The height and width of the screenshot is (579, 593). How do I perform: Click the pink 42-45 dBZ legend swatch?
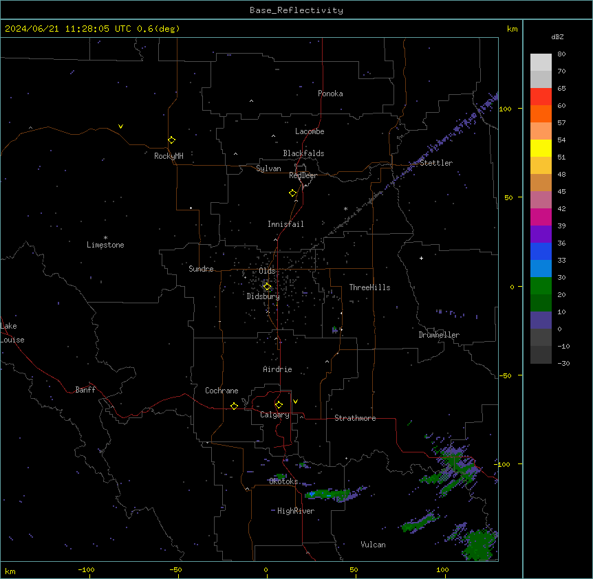click(x=541, y=199)
